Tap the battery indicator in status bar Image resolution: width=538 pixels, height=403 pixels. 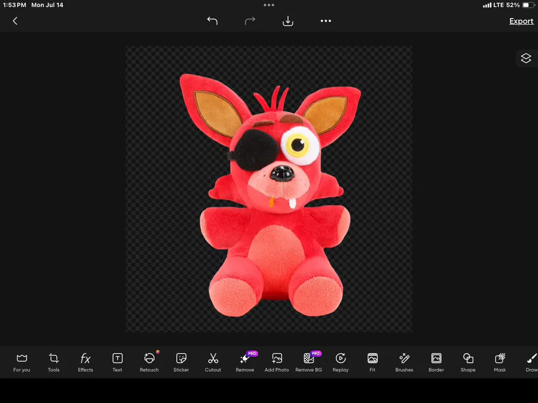[x=528, y=5]
